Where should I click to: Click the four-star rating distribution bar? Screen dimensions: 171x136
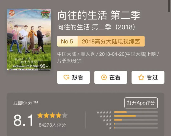[136, 116]
